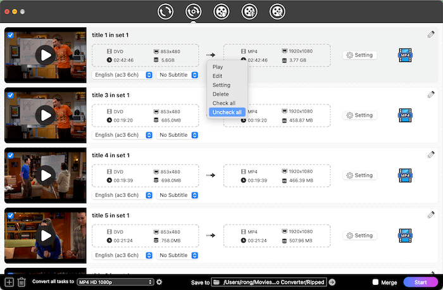Select the Ripper tab icon with disc arrows
Image resolution: width=443 pixels, height=290 pixels.
[x=194, y=11]
